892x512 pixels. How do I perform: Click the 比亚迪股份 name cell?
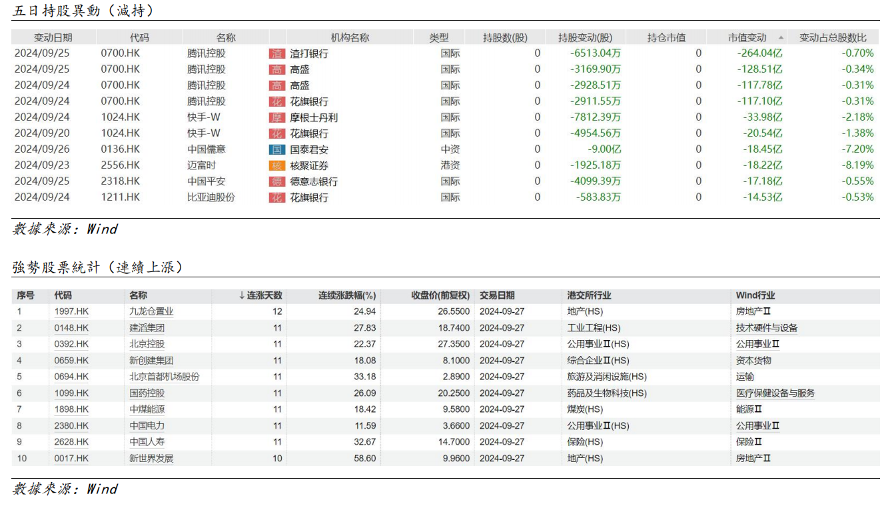(x=211, y=197)
